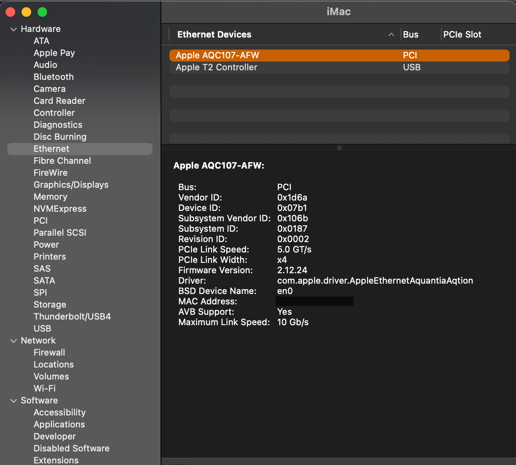Select FireWire in the sidebar
Viewport: 516px width, 465px height.
point(51,173)
